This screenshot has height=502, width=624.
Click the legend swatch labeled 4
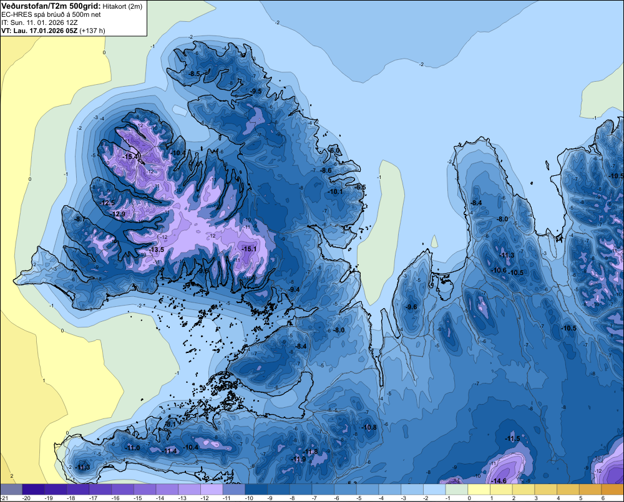pos(568,490)
